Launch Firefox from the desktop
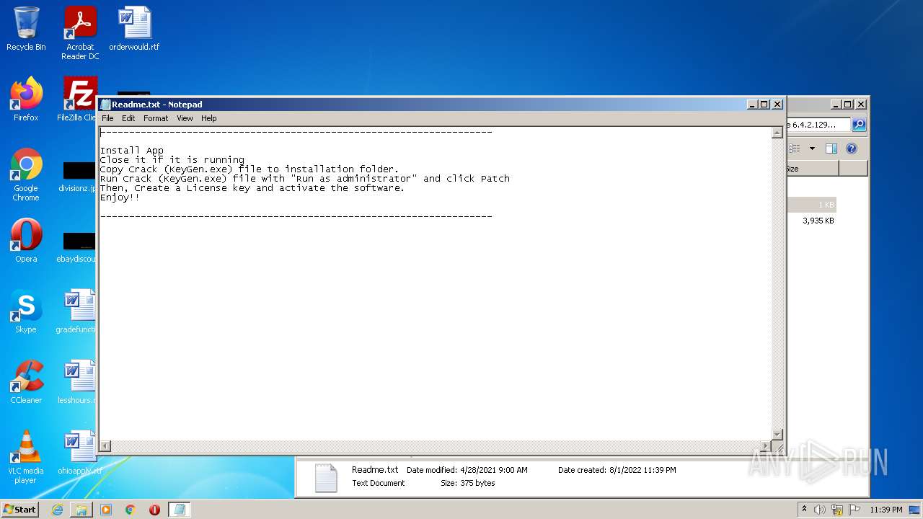 coord(26,99)
